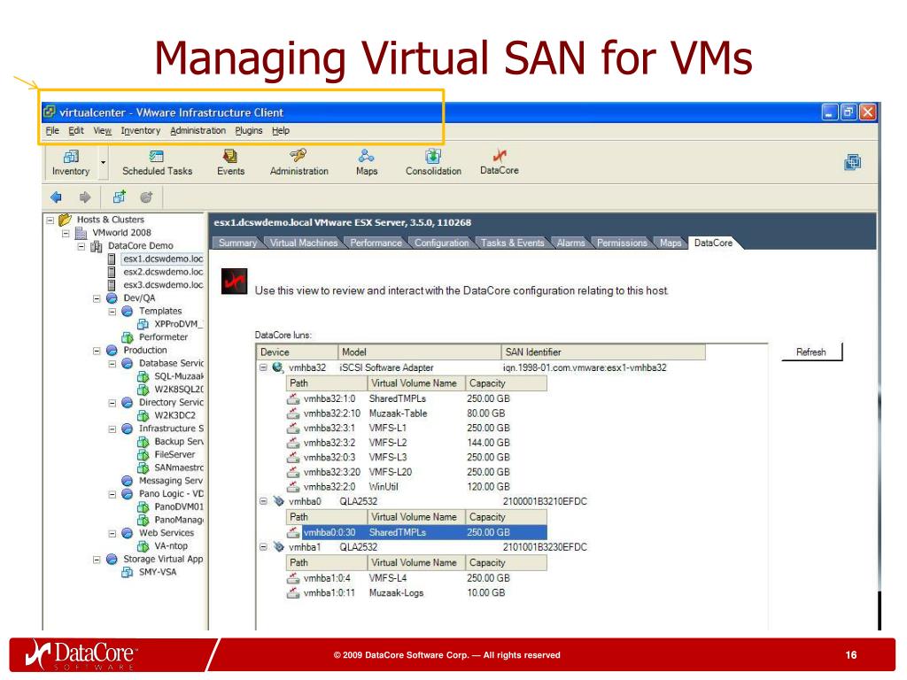This screenshot has width=907, height=680.
Task: Open Scheduled Tasks from the toolbar
Action: click(x=157, y=163)
